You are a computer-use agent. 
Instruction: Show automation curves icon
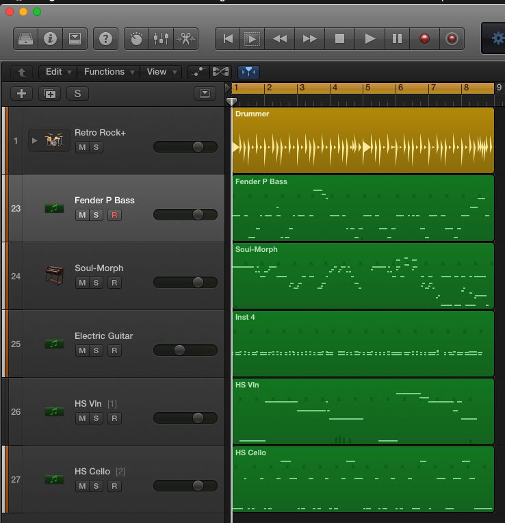[x=198, y=72]
